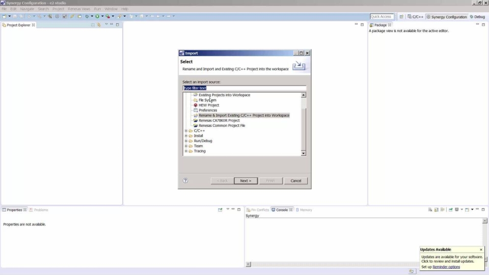Close the Updates Available notification
The width and height of the screenshot is (489, 275).
coord(481,250)
